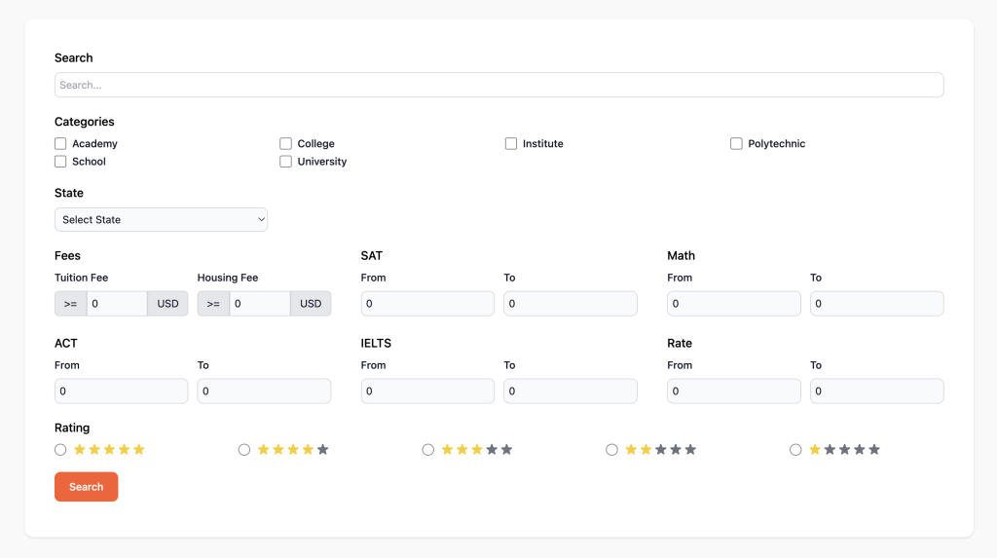Toggle the School category checkbox
Viewport: 997px width, 558px height.
pos(60,162)
